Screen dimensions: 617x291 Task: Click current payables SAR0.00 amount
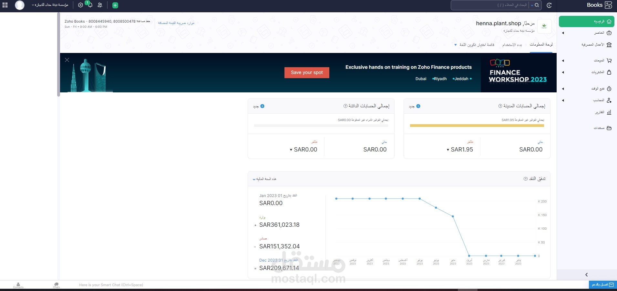[375, 150]
